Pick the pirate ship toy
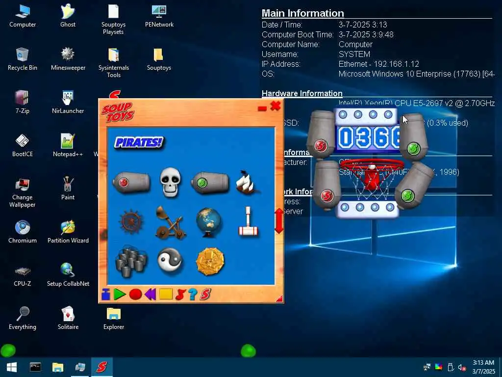Screen dimensions: 502x377 (247, 183)
